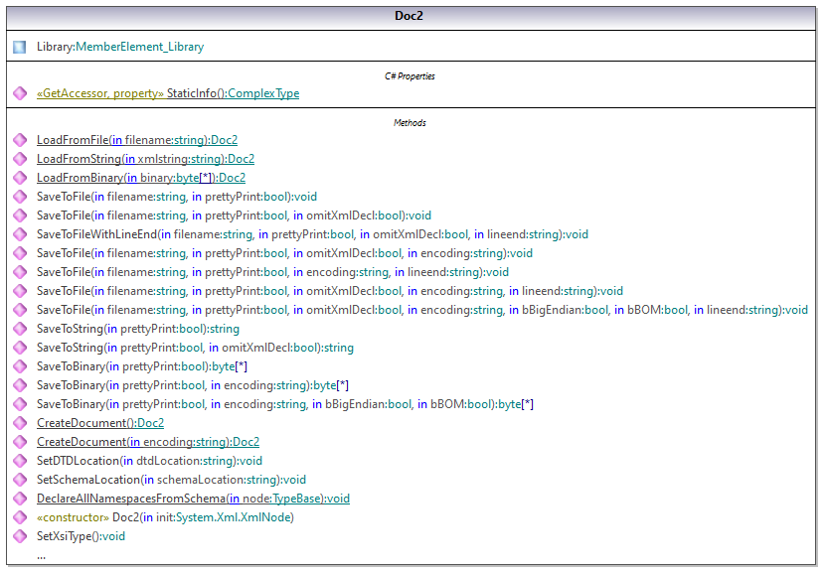Image resolution: width=824 pixels, height=574 pixels.
Task: Select the CreateDocument() method without parameters
Action: coord(99,423)
